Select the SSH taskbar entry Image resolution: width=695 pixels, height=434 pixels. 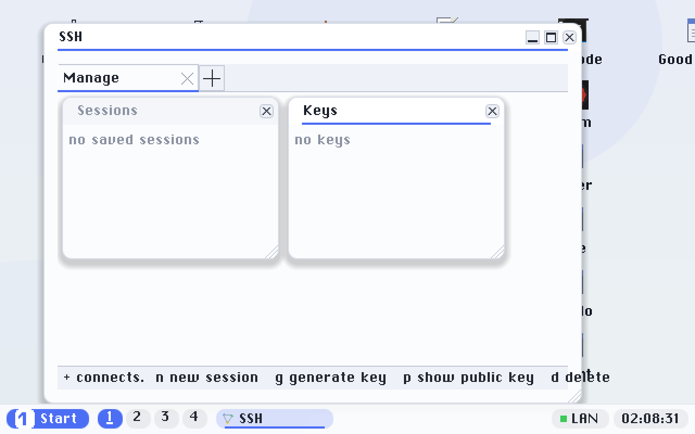[x=275, y=419]
